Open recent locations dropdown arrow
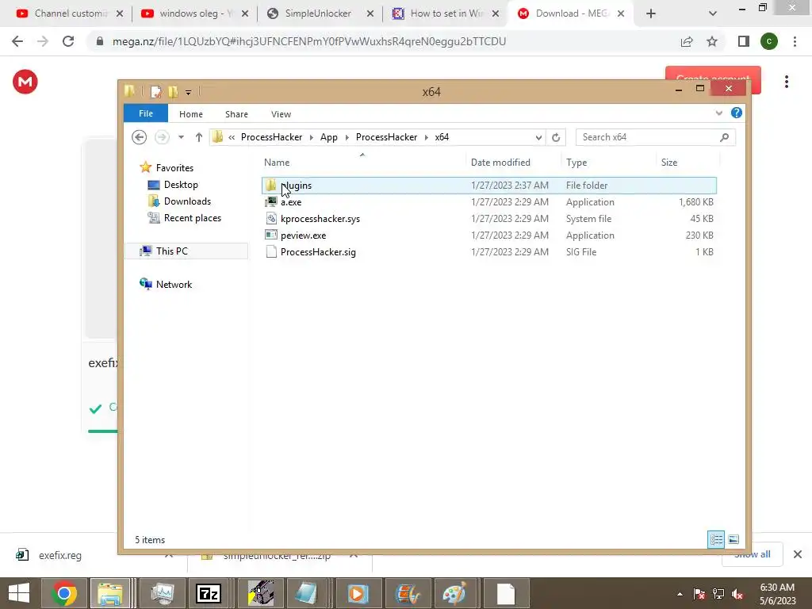 point(181,137)
